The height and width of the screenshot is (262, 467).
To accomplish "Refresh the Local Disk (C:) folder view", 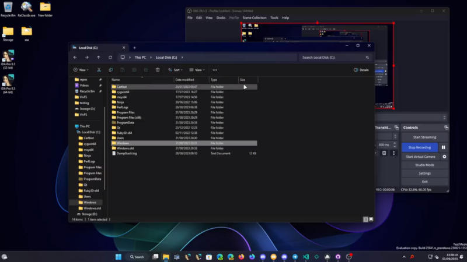I will tap(110, 58).
